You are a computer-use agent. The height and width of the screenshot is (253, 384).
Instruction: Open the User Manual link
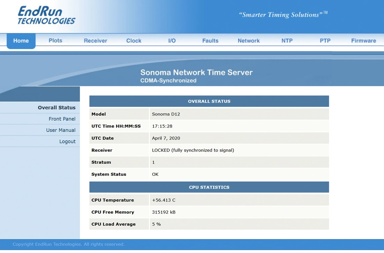click(x=61, y=130)
